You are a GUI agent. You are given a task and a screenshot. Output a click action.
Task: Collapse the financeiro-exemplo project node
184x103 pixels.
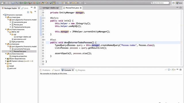click(3, 15)
